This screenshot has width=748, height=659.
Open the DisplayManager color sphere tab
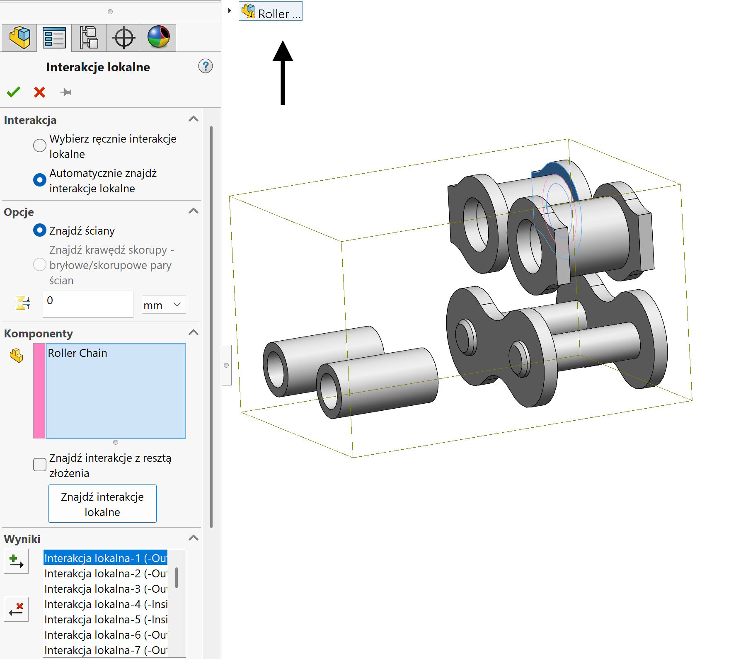tap(158, 38)
